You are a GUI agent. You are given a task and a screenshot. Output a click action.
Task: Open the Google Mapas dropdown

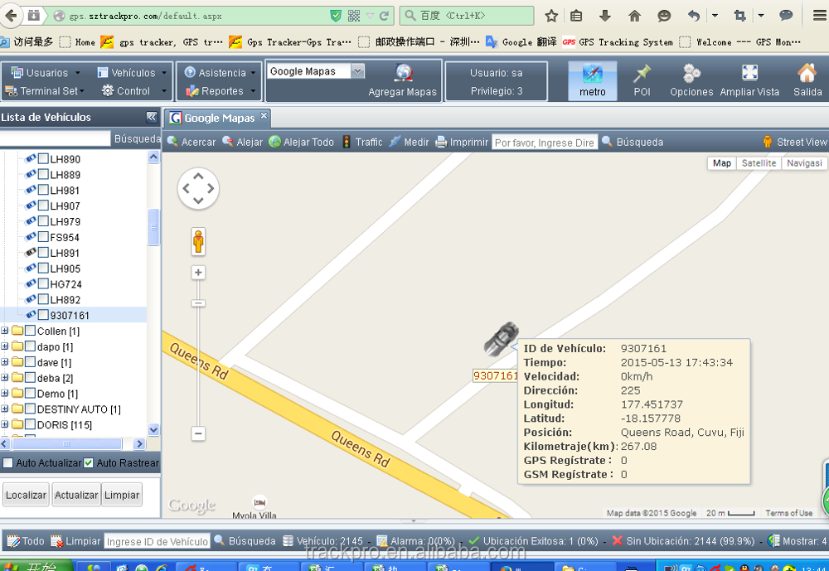click(x=358, y=70)
